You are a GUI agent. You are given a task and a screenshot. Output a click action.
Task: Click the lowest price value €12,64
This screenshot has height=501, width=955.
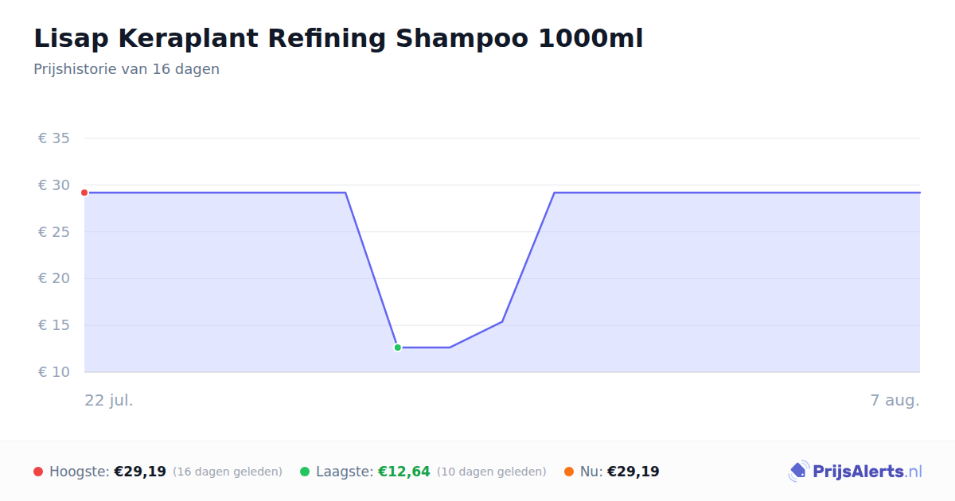click(404, 472)
